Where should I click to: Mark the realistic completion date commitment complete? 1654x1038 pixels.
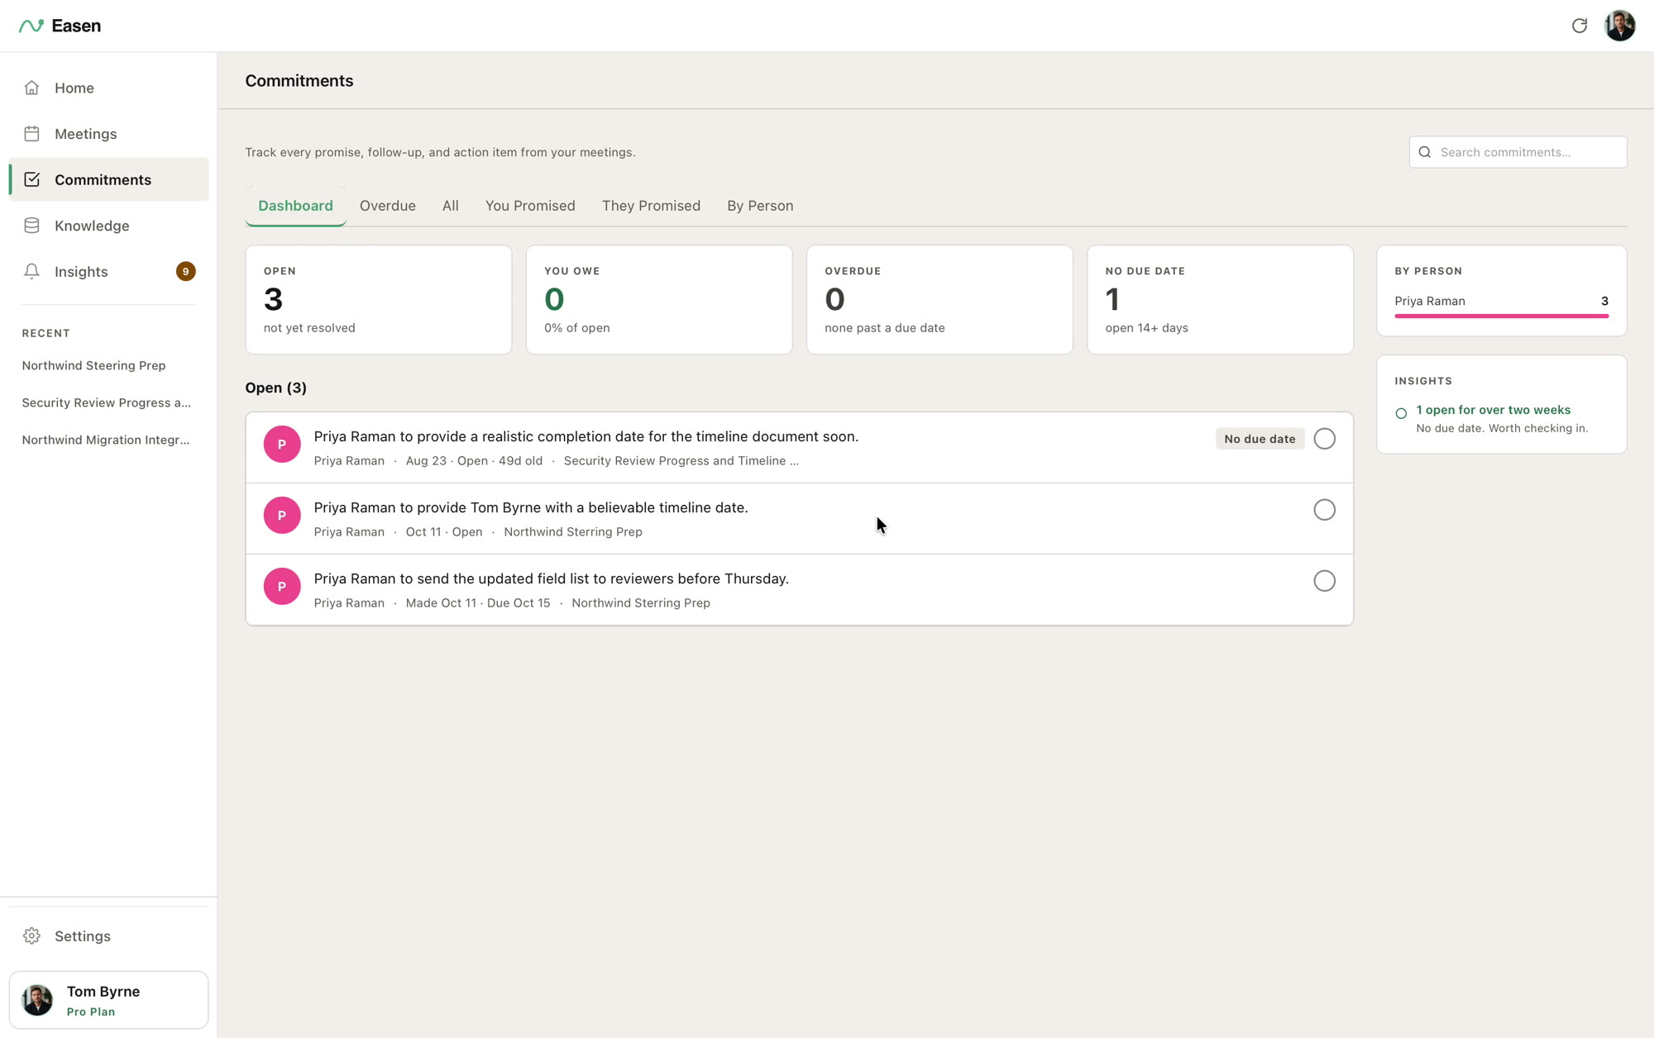[1324, 439]
